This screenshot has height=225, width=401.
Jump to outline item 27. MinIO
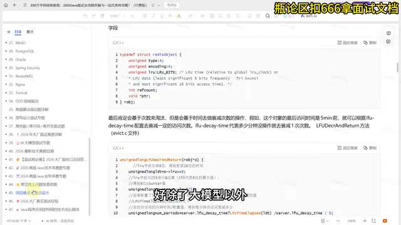21,43
